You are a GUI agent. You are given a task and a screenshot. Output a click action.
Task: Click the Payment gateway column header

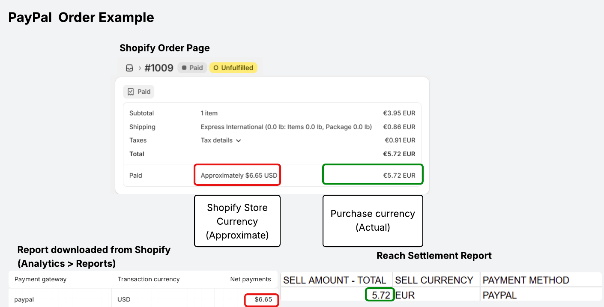pyautogui.click(x=40, y=279)
